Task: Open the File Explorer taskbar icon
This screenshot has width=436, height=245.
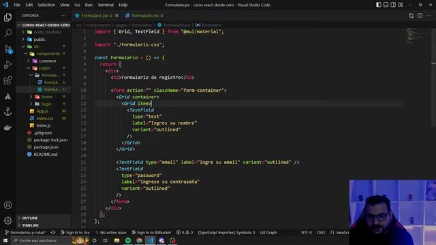Action: pos(116,240)
